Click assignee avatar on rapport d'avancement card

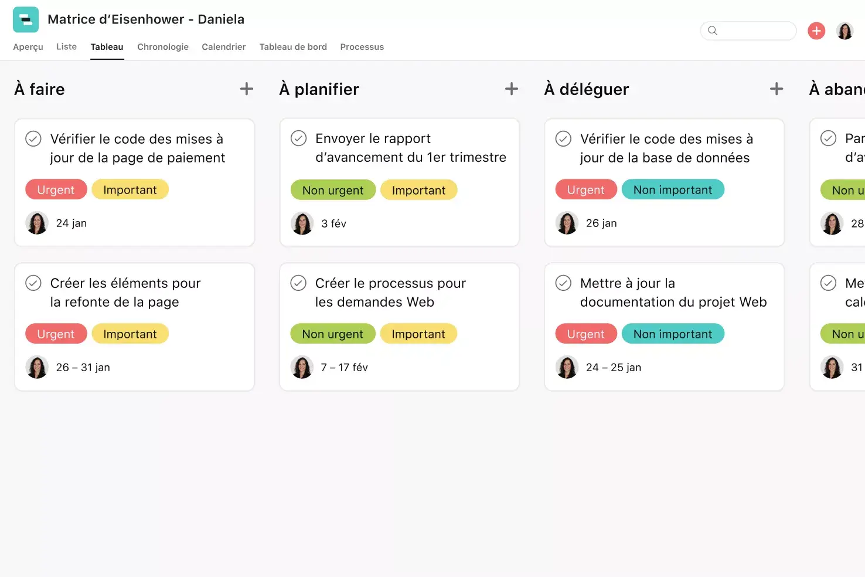(302, 223)
